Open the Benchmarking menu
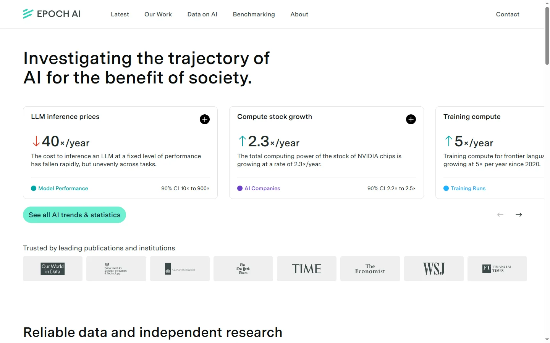Viewport: 550px width, 343px height. pyautogui.click(x=254, y=14)
